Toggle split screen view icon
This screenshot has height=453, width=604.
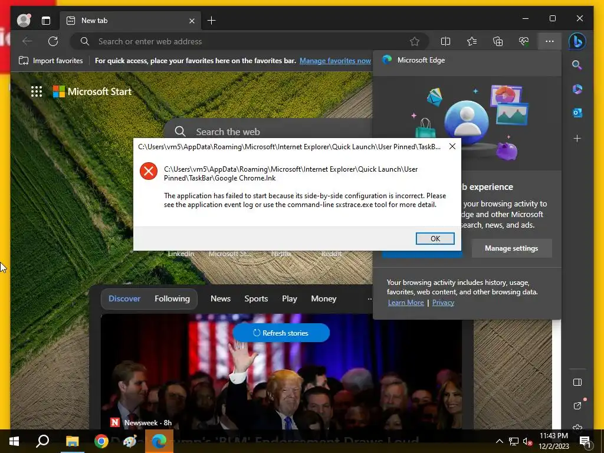click(x=445, y=41)
